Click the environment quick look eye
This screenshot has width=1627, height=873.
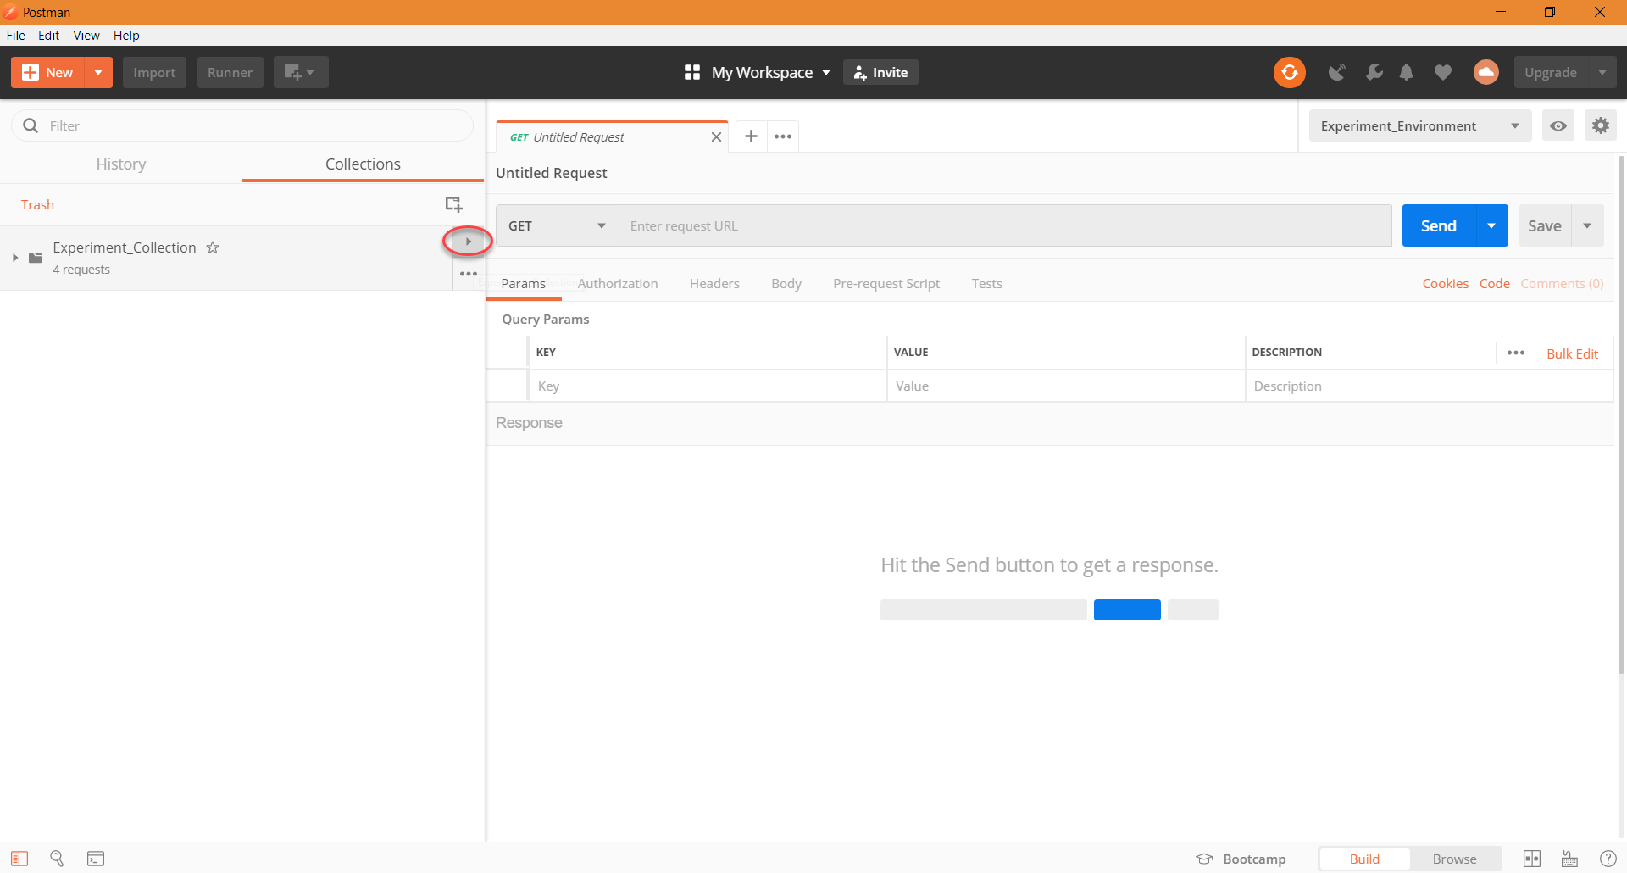tap(1558, 125)
